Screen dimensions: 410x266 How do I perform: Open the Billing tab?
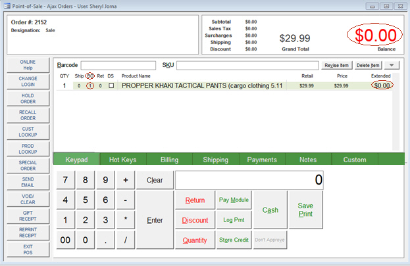click(x=169, y=160)
